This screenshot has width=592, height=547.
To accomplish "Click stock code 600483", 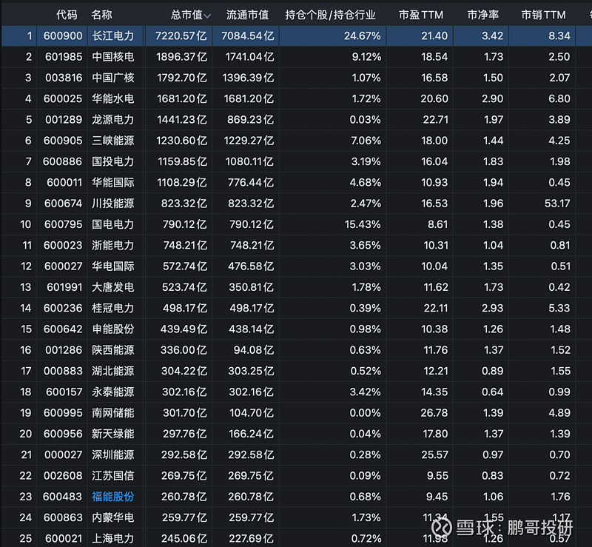I will coord(62,497).
